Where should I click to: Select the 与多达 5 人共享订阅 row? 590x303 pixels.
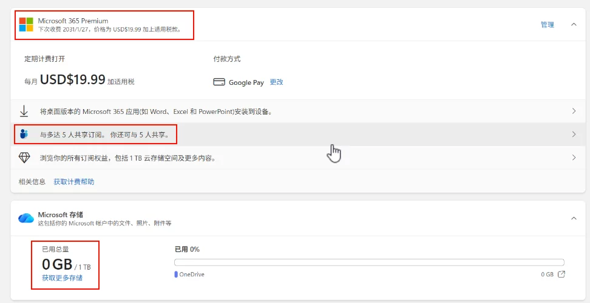104,135
